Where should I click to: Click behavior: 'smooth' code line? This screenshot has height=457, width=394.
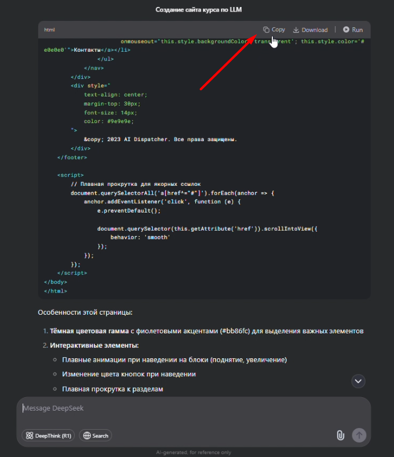[x=140, y=238]
